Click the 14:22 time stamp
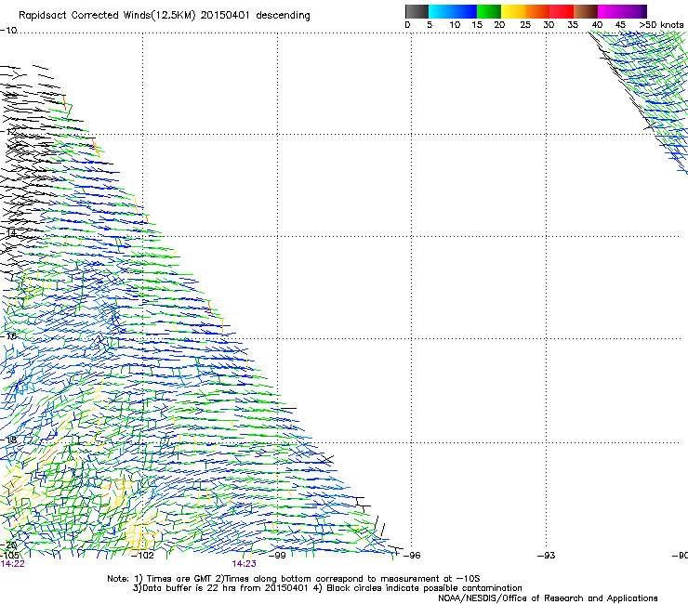Viewport: 688px width, 604px height. pos(13,564)
